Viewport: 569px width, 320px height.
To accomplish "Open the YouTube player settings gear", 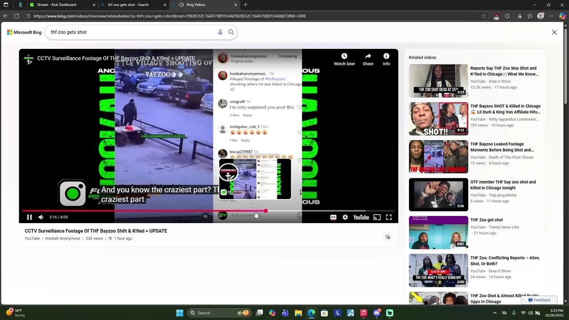I will [x=345, y=217].
